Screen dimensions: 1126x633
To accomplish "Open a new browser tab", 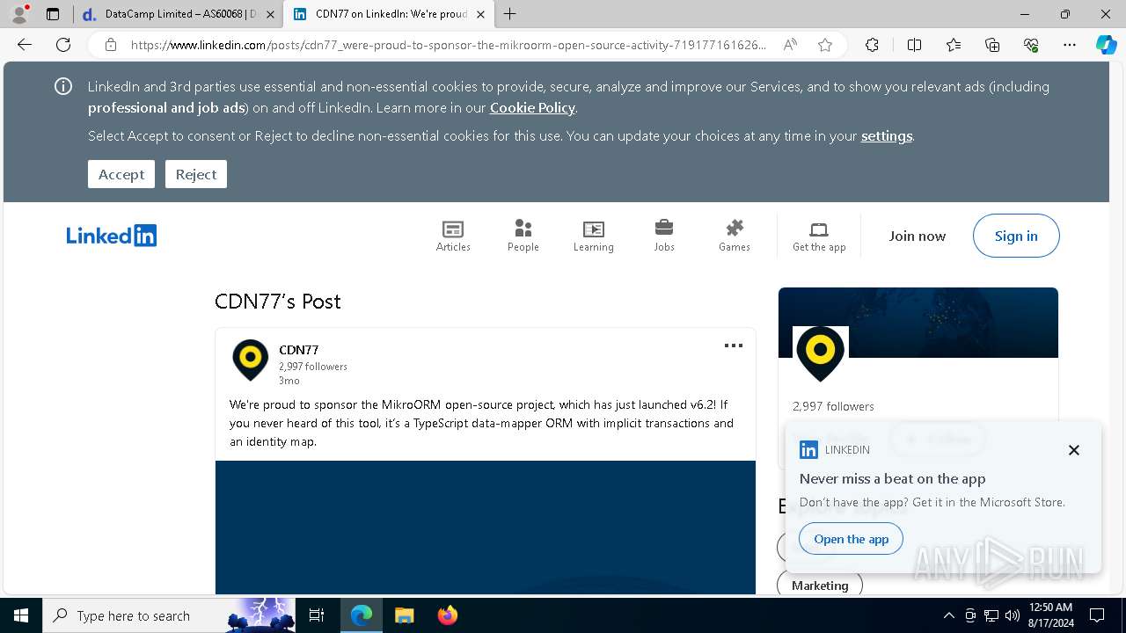I will 510,14.
